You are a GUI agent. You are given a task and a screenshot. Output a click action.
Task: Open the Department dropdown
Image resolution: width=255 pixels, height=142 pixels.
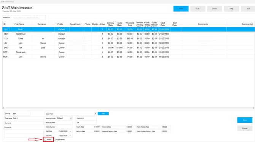point(96,114)
